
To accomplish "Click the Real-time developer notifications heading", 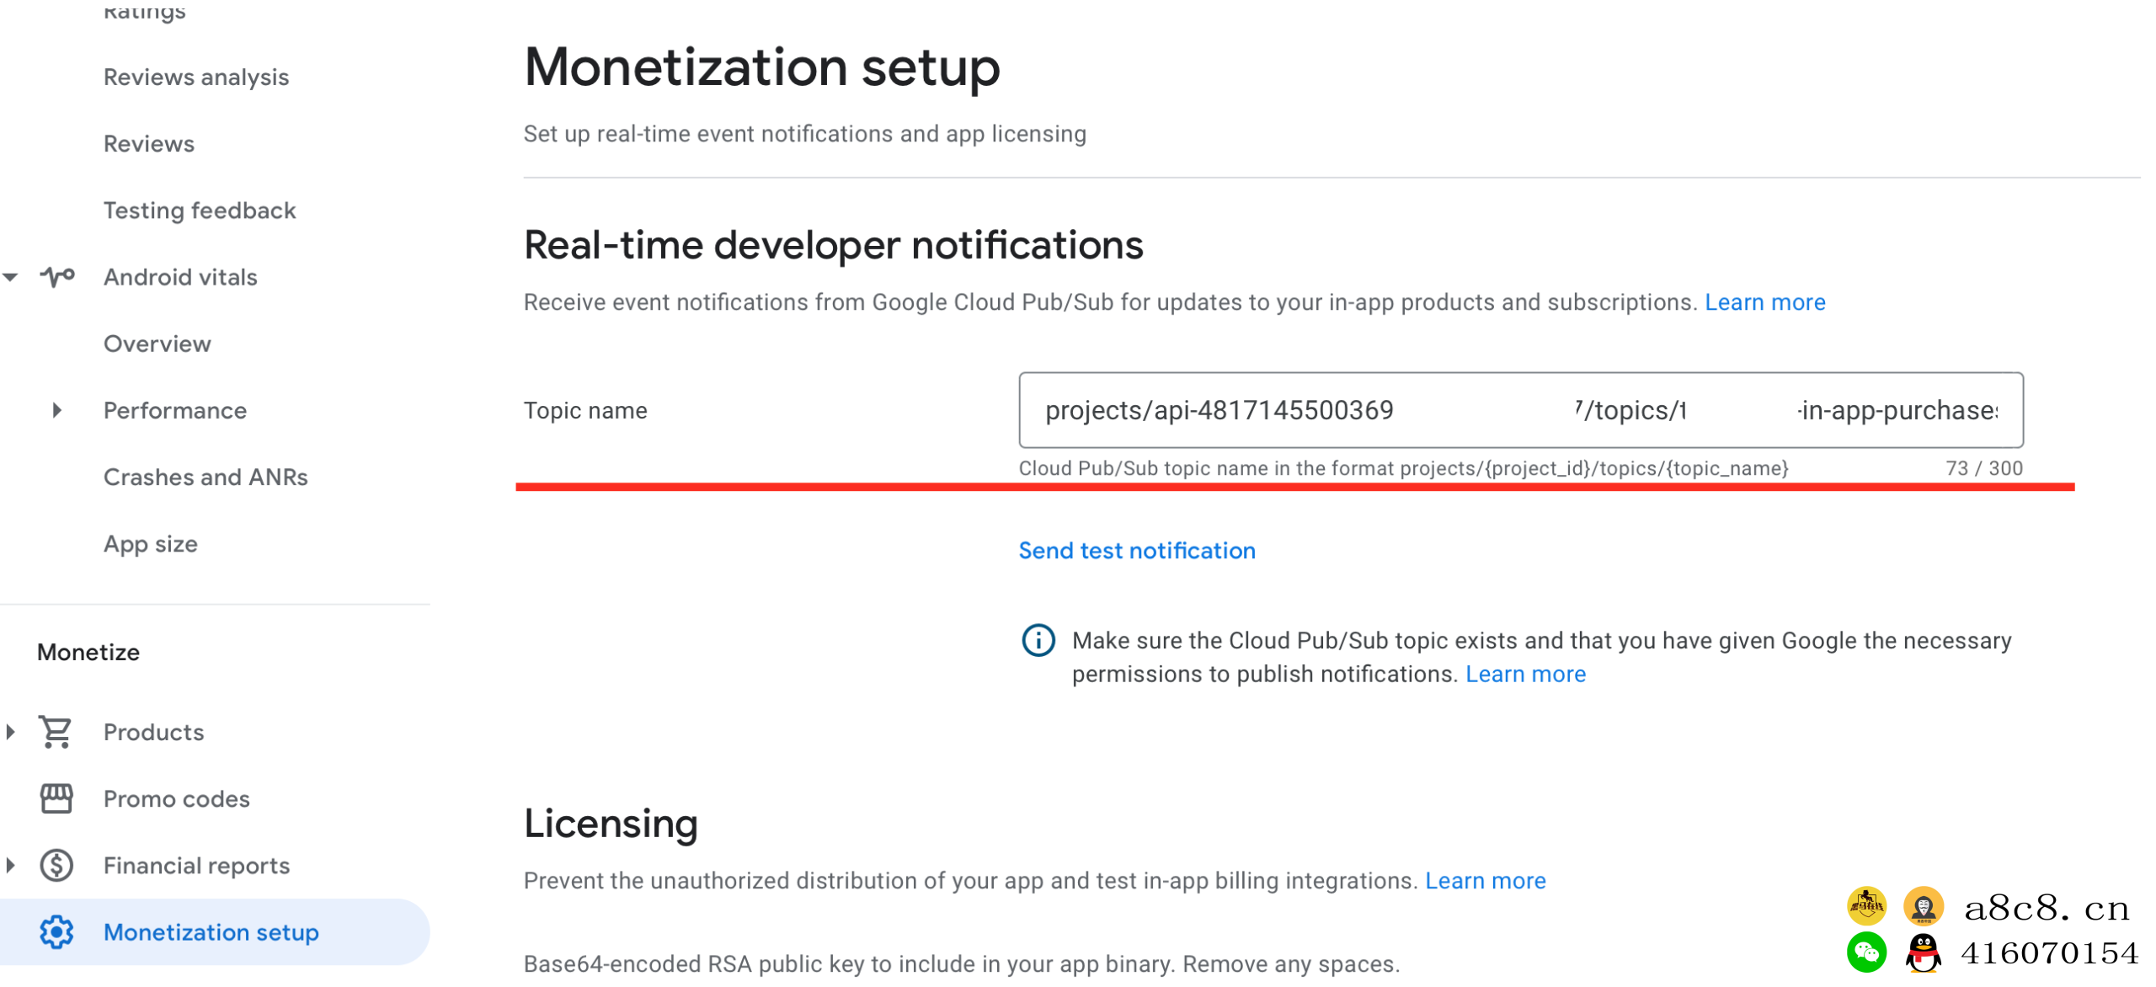I will click(833, 245).
